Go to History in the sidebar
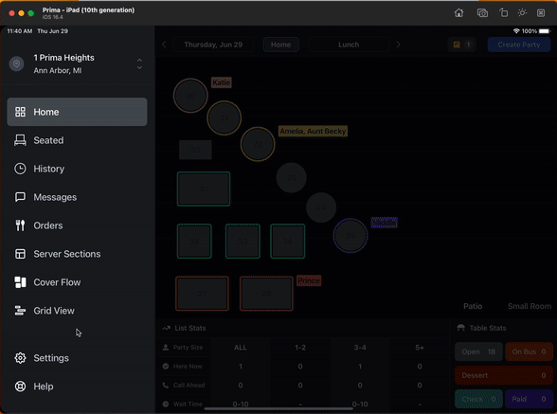Viewport: 557px width, 414px height. 77,169
